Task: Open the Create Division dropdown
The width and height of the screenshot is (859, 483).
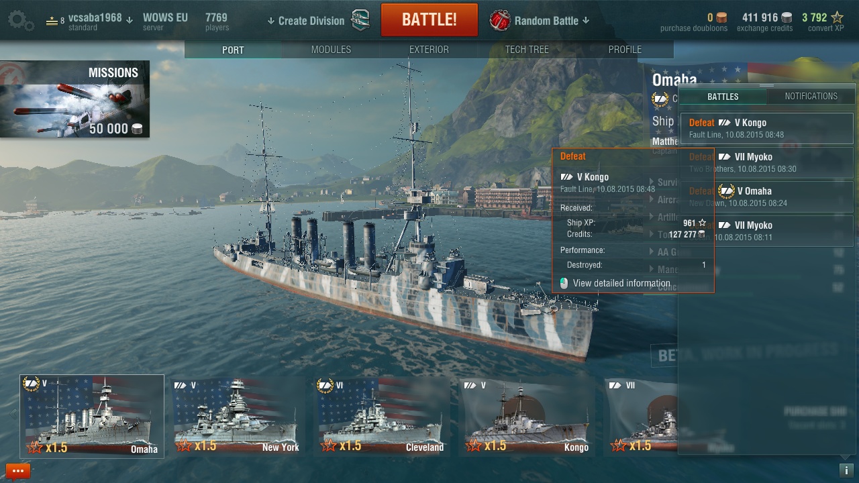Action: tap(306, 21)
